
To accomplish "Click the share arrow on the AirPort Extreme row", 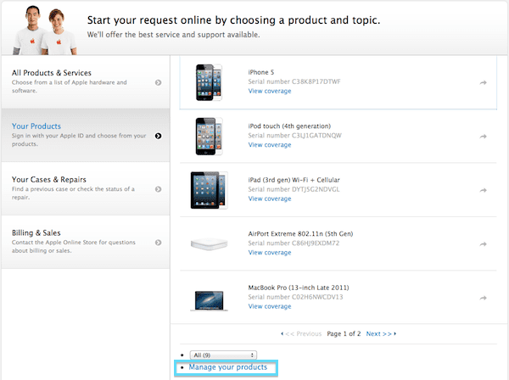I will pos(483,244).
